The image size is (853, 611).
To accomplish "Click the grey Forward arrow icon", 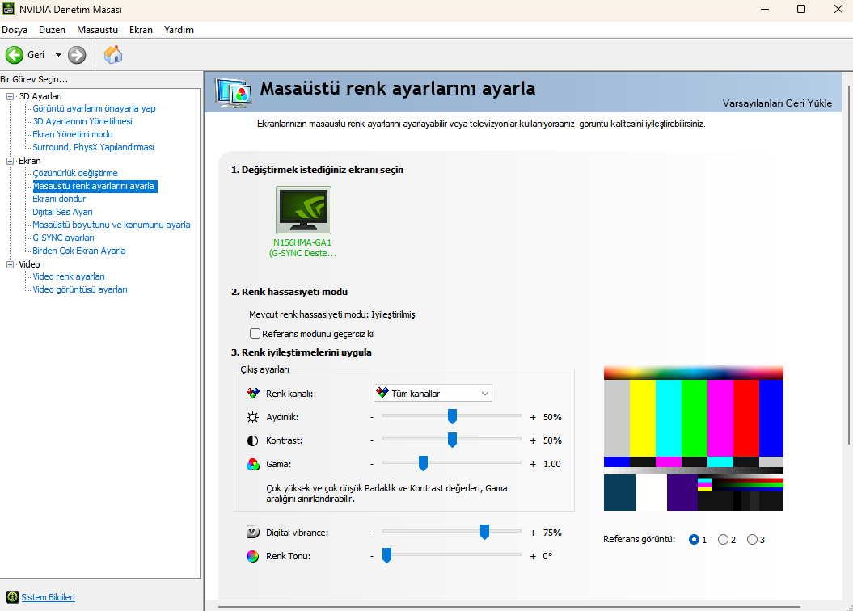I will [77, 55].
